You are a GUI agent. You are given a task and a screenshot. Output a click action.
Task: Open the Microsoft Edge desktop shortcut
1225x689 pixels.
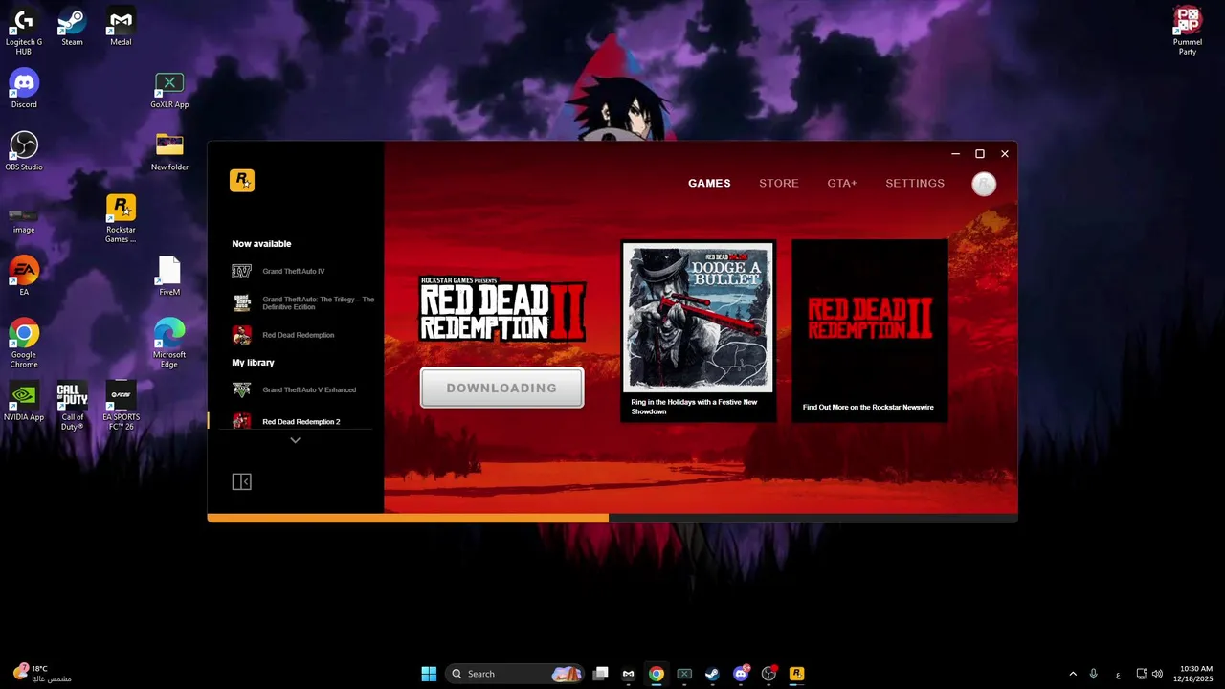[x=169, y=344]
